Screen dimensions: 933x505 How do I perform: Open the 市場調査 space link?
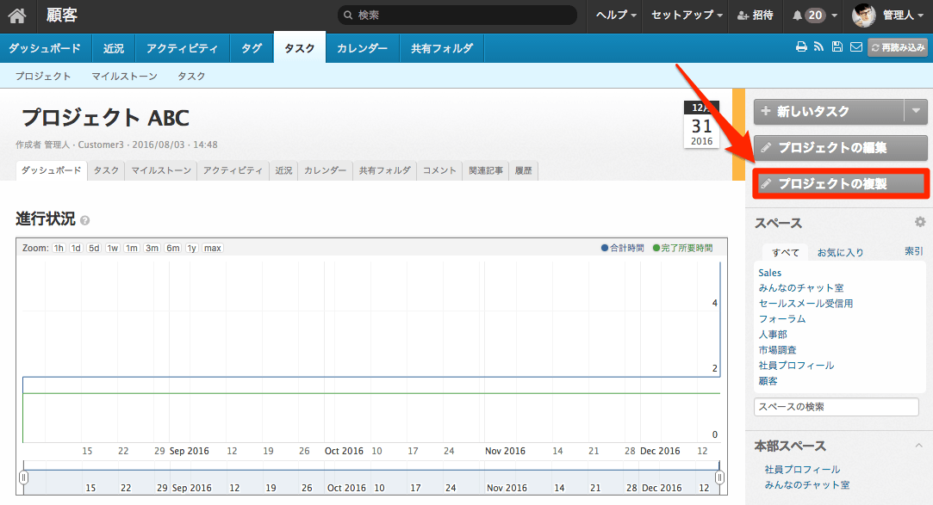click(x=777, y=350)
